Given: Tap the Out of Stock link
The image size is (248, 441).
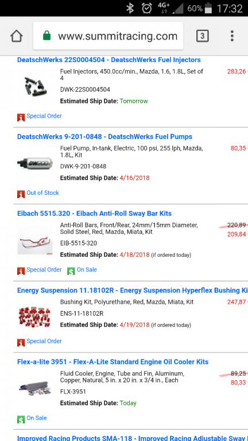Looking at the screenshot, I should tap(42, 193).
